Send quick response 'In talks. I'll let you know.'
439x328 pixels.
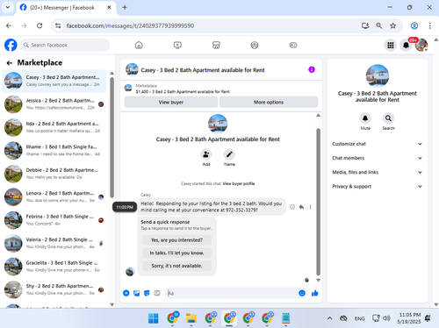tap(176, 253)
